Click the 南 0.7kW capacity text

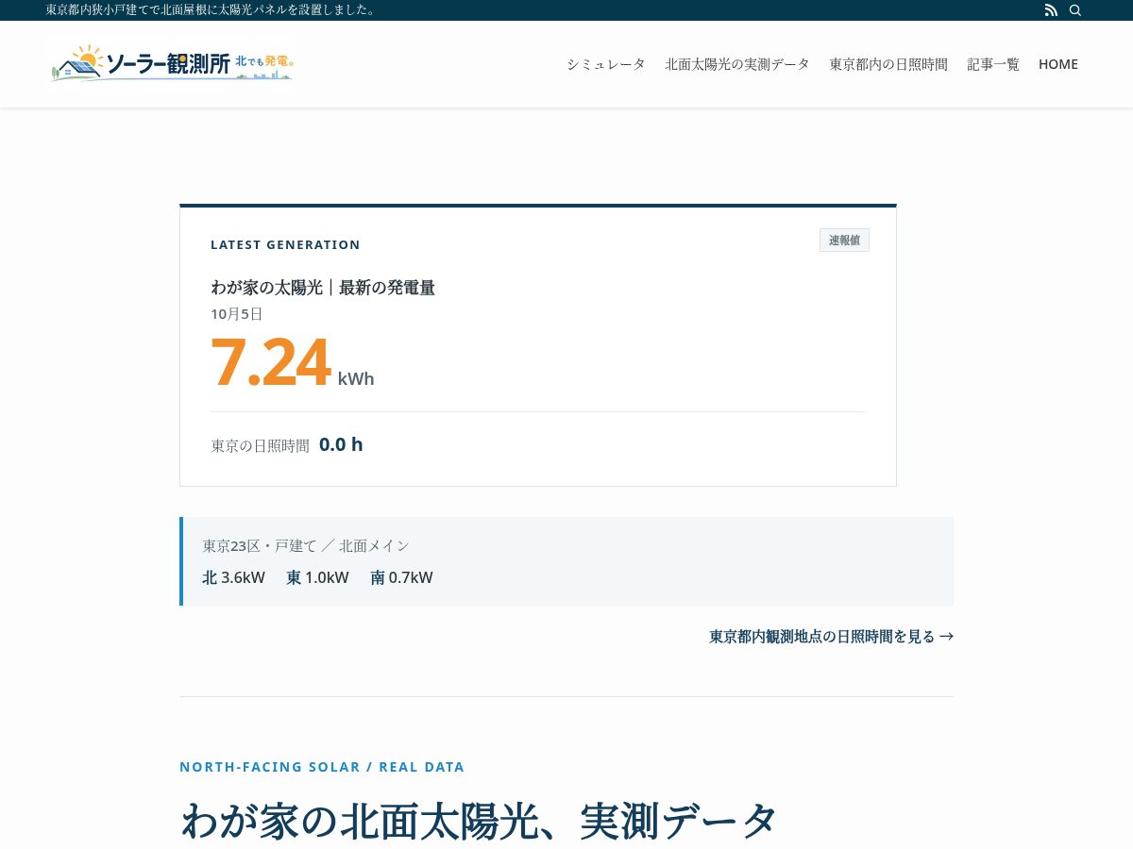[401, 577]
